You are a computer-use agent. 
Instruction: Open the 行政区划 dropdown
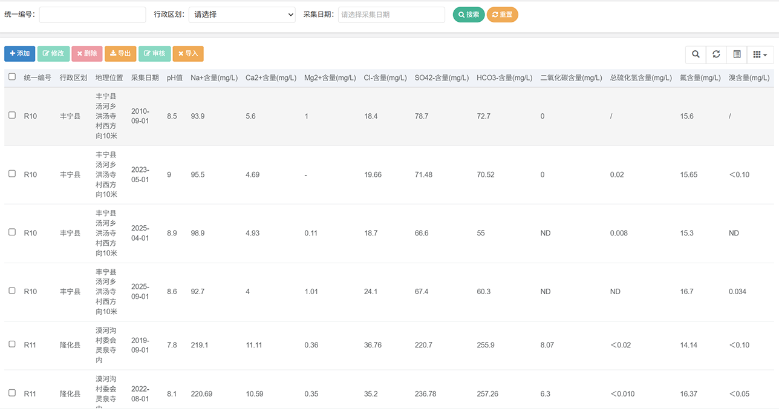(x=242, y=15)
